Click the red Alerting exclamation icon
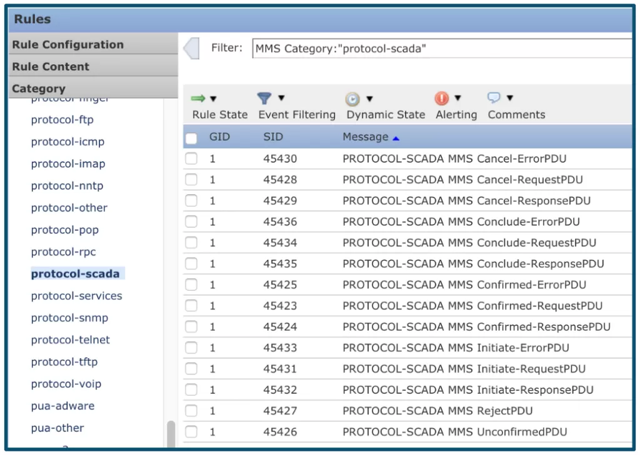This screenshot has height=455, width=640. click(441, 99)
